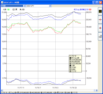Click the Java app icon in the title bar
The image size is (103, 94).
click(2, 3)
